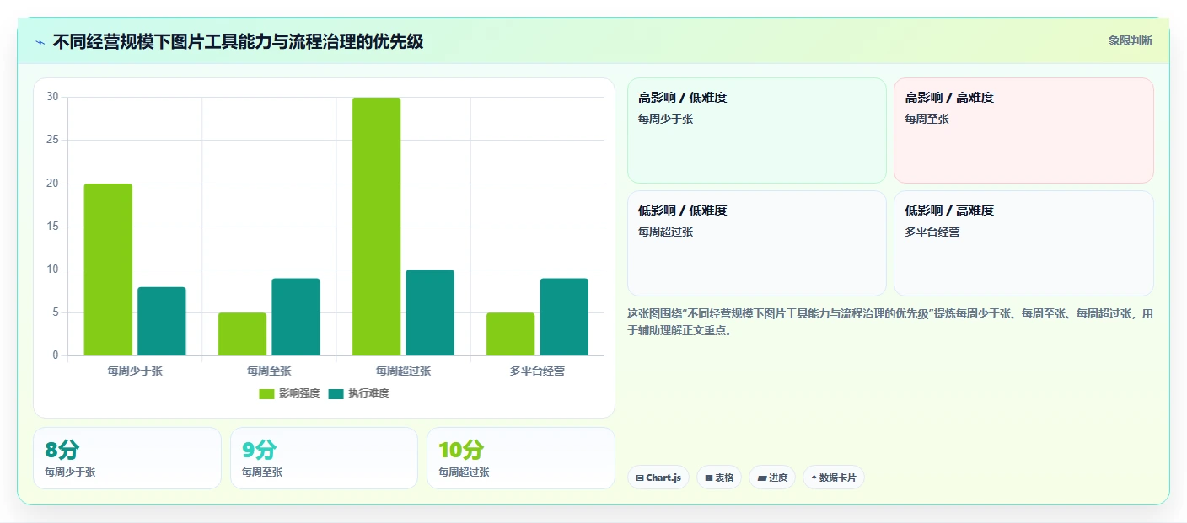1187x523 pixels.
Task: Click the 多平台经营 x-axis label
Action: click(537, 371)
